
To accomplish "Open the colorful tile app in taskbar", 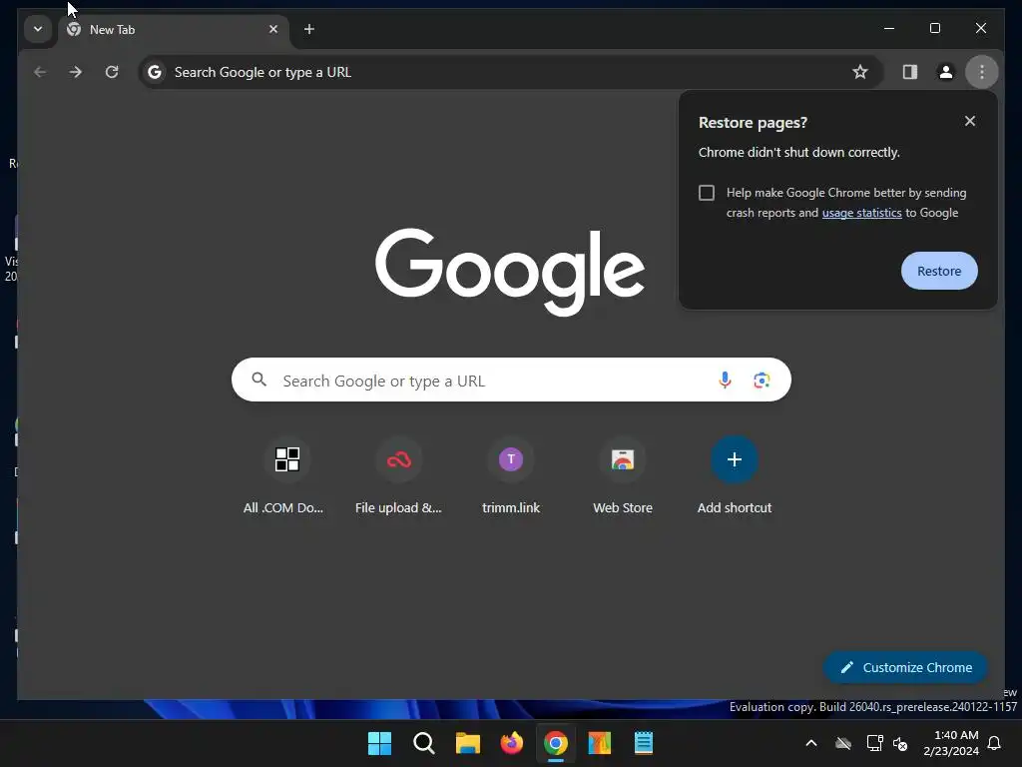I will (600, 743).
